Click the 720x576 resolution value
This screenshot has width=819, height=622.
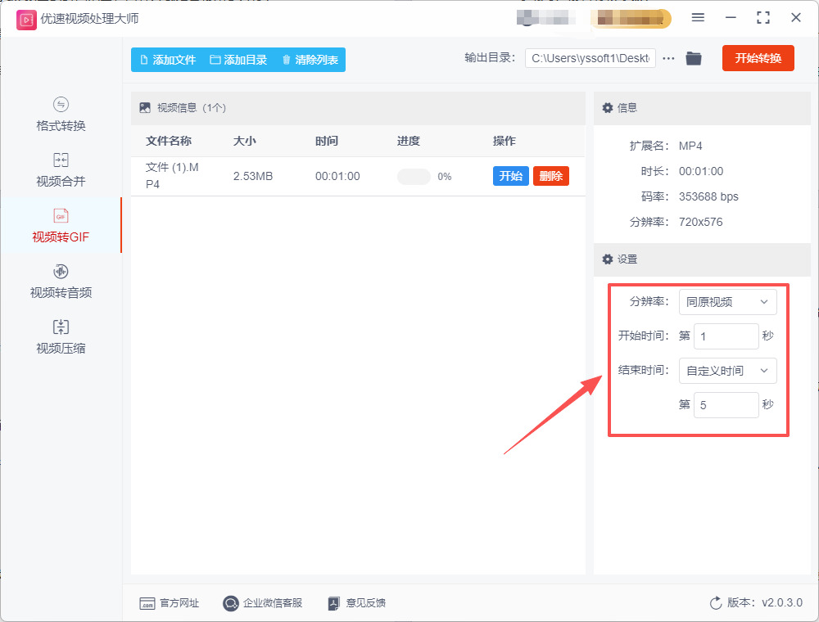700,223
